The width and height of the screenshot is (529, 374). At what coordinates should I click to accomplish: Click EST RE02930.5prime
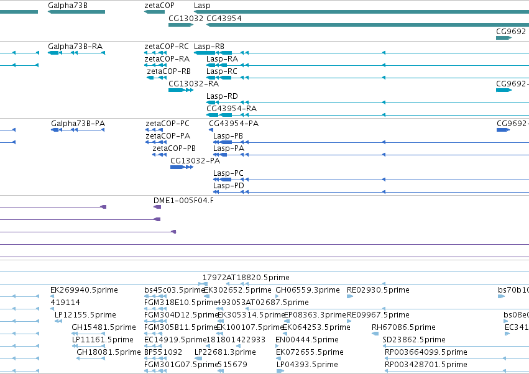(378, 290)
